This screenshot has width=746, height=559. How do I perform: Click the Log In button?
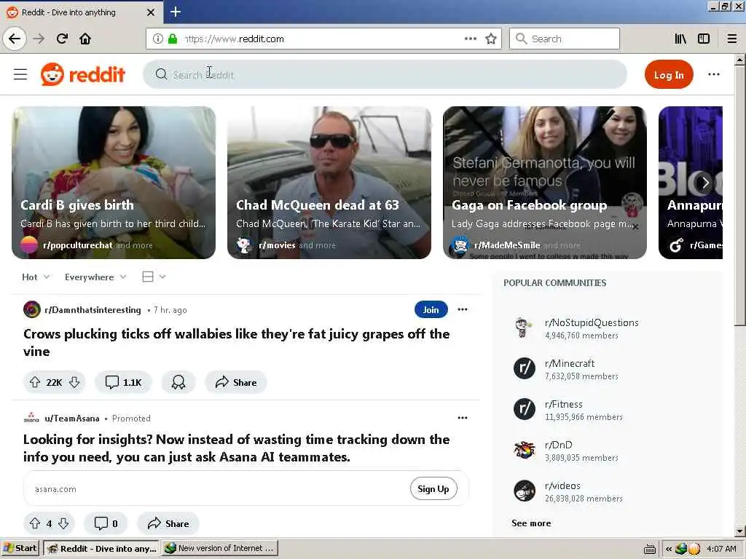tap(669, 75)
